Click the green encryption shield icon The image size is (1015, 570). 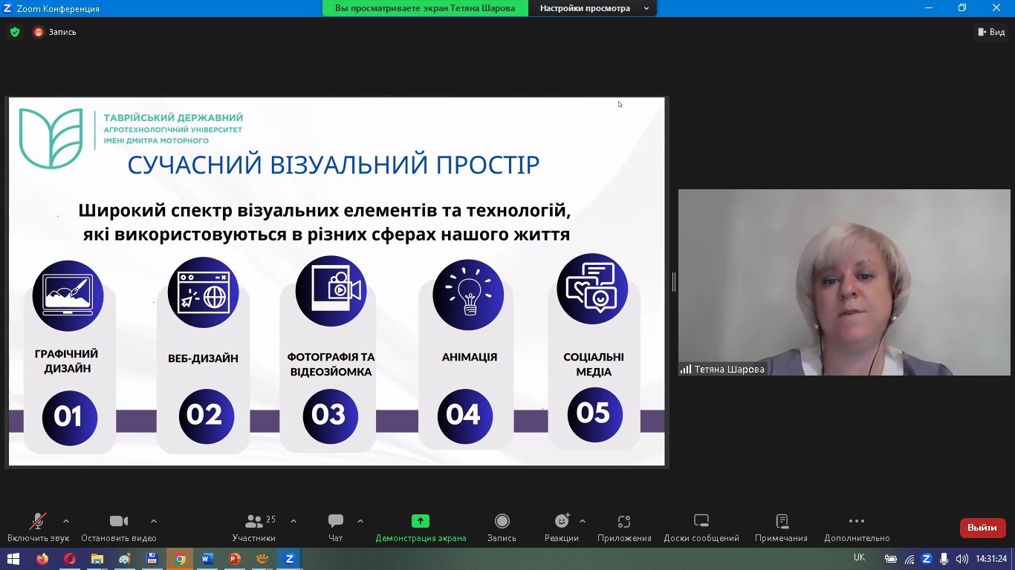(x=14, y=32)
